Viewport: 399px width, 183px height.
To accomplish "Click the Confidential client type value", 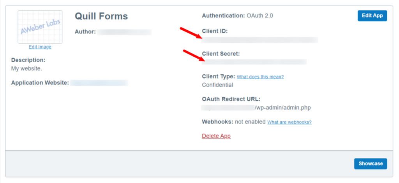I will coord(217,85).
